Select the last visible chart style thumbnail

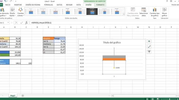coord(117,11)
